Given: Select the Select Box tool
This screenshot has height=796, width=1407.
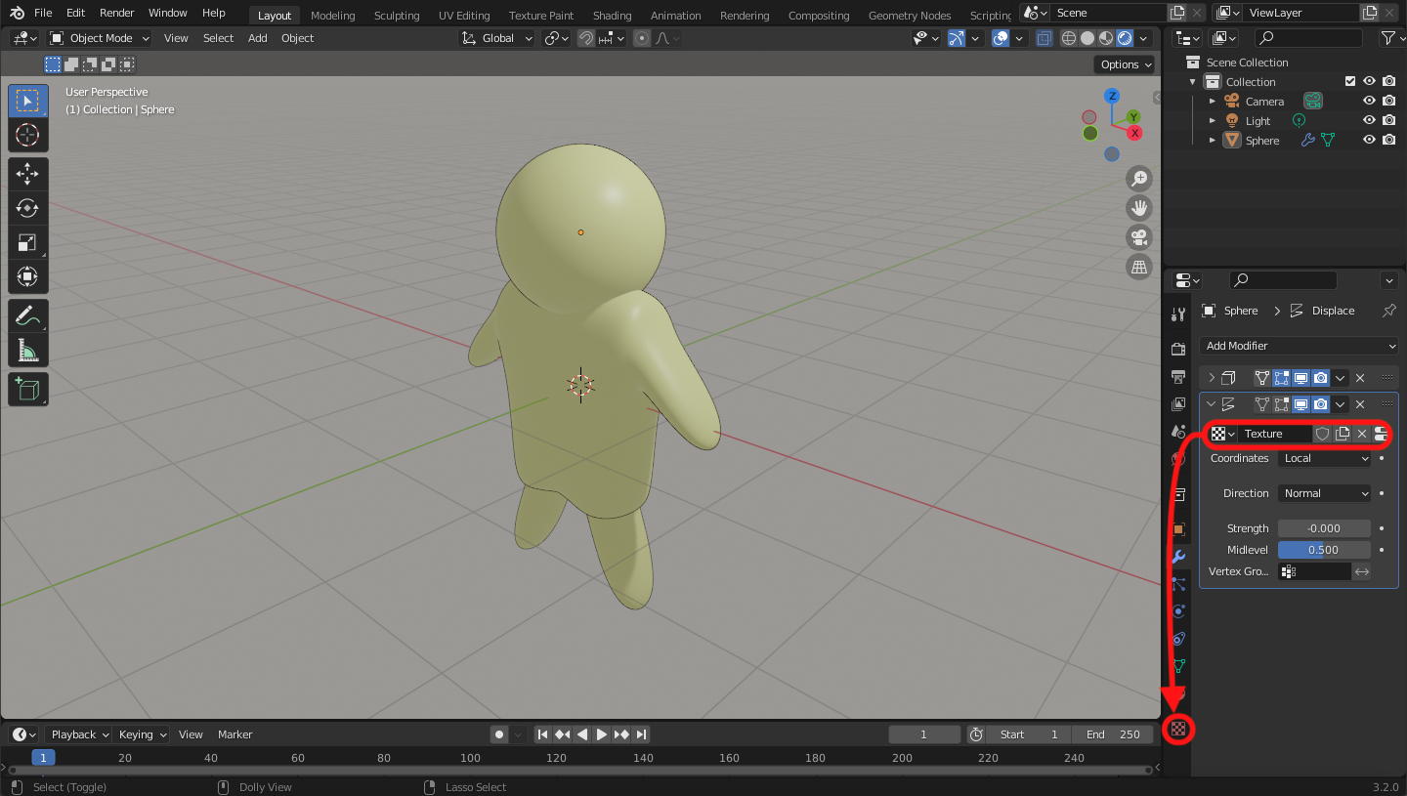Looking at the screenshot, I should 28,102.
